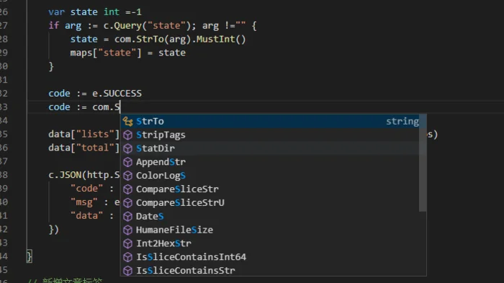Click 'var state int =-1' declaration line
The height and width of the screenshot is (283, 504).
click(x=95, y=12)
